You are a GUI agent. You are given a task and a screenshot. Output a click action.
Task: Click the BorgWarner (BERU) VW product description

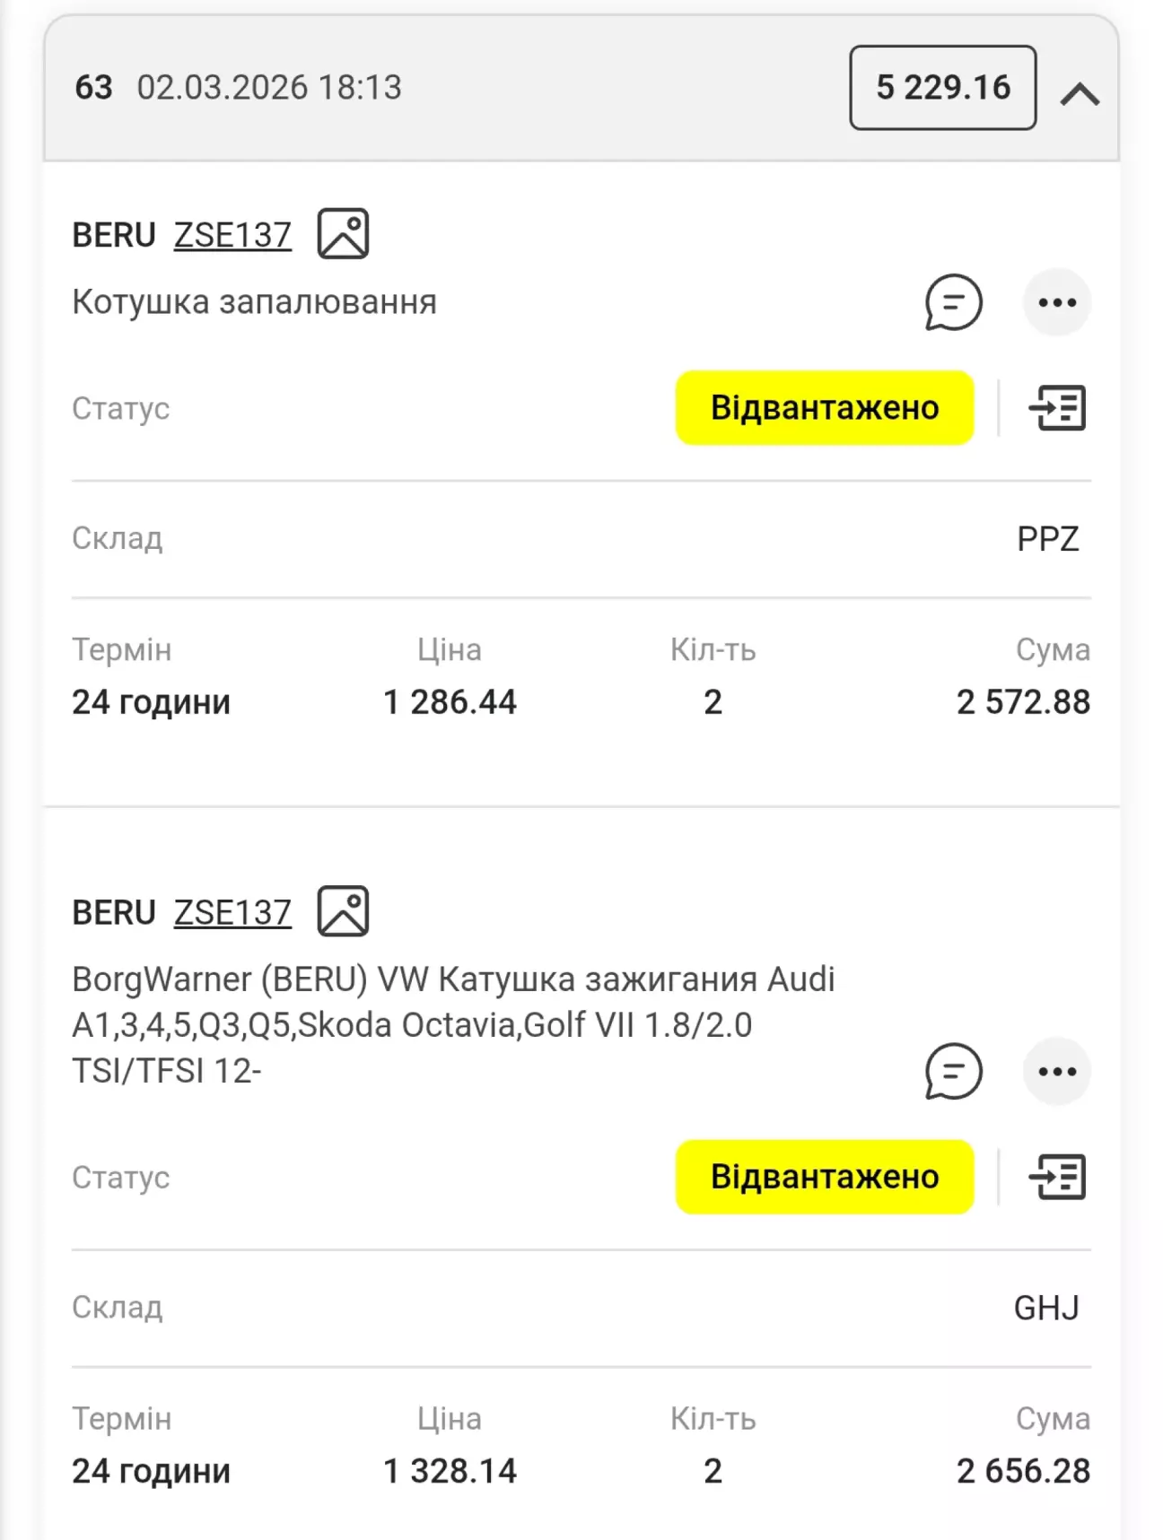tap(452, 1024)
